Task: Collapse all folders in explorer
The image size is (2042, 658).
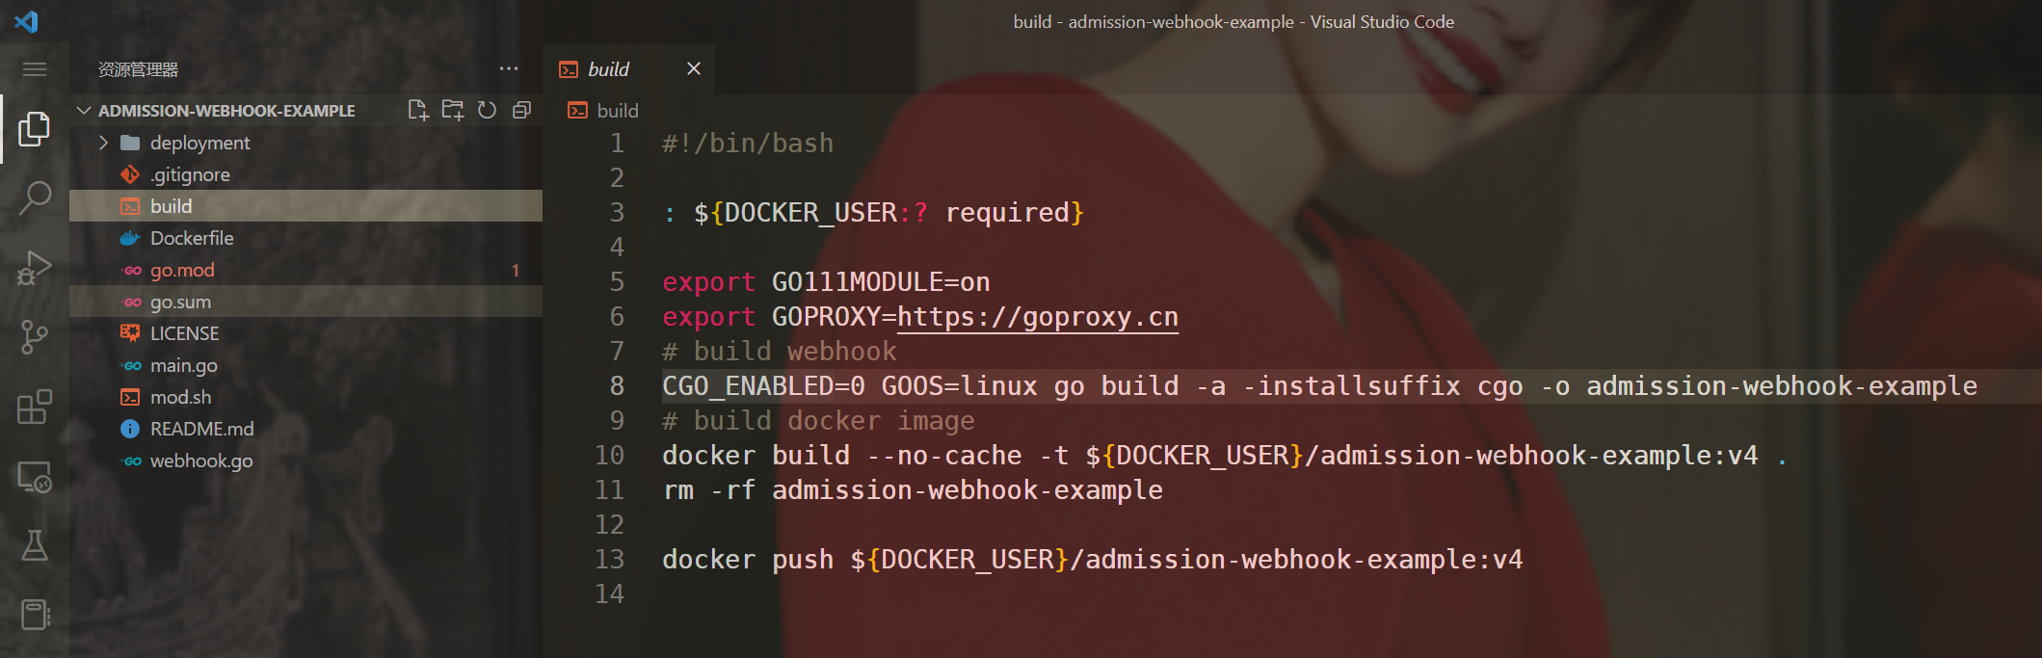Action: (x=521, y=110)
